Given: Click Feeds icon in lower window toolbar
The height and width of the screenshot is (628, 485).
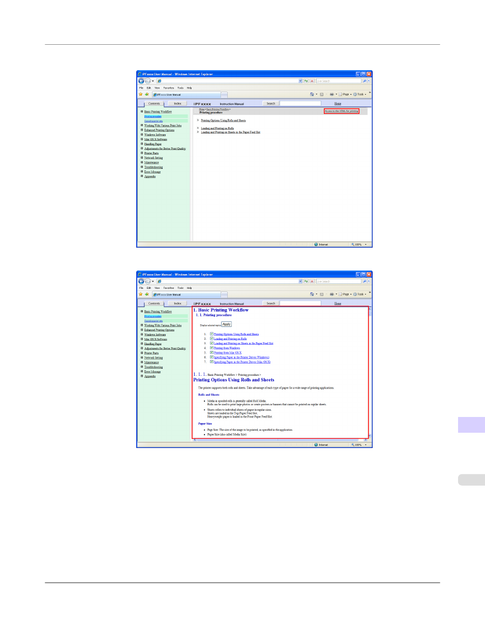Looking at the screenshot, I should click(321, 294).
